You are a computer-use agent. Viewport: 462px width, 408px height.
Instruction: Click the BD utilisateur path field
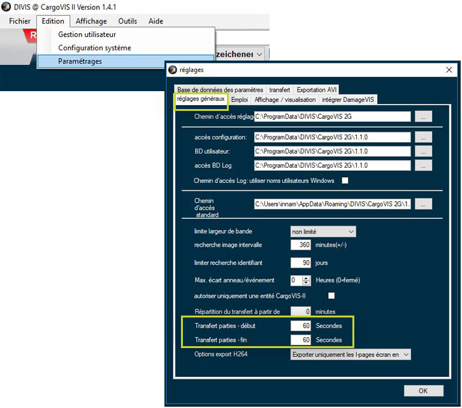click(x=333, y=151)
